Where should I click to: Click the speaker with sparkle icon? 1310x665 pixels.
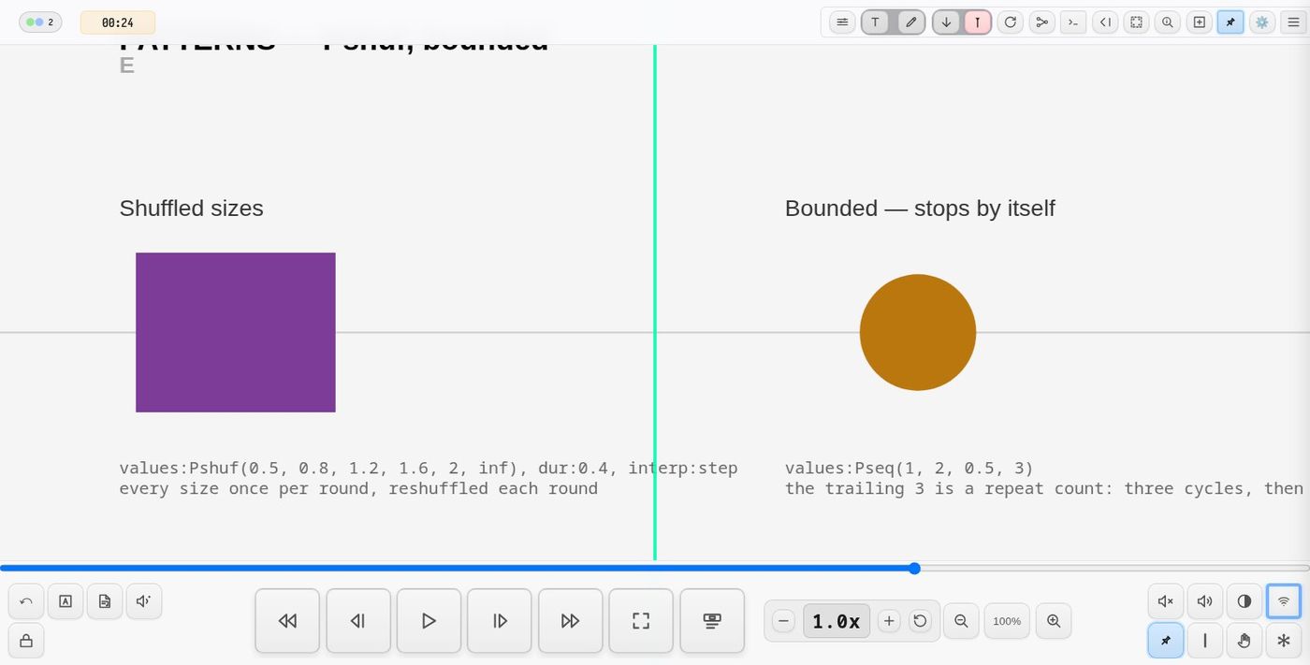[144, 601]
